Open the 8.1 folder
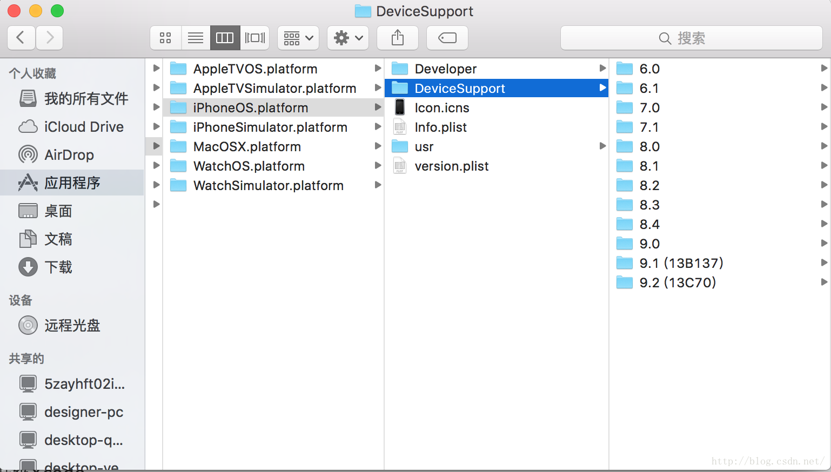Screen dimensions: 831x472 [720, 166]
